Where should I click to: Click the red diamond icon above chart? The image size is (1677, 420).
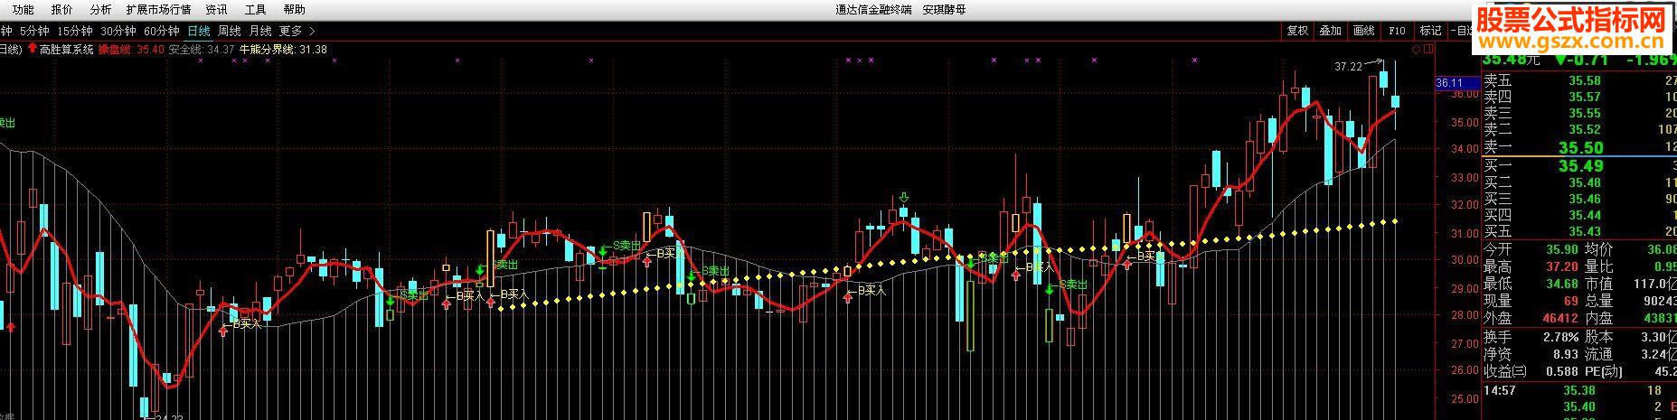1418,49
